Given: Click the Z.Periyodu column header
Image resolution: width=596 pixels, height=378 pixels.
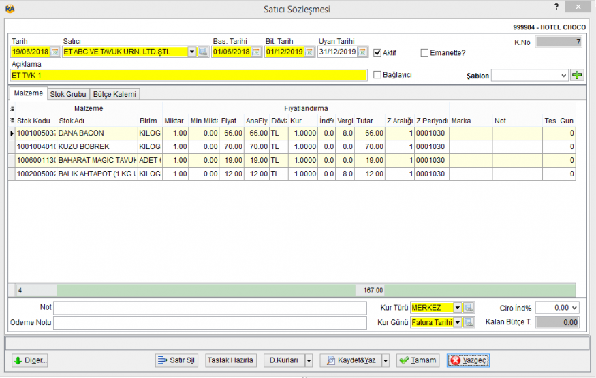Looking at the screenshot, I should pyautogui.click(x=432, y=121).
